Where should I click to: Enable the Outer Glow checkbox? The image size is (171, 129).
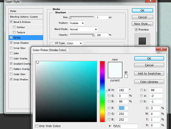[11, 74]
